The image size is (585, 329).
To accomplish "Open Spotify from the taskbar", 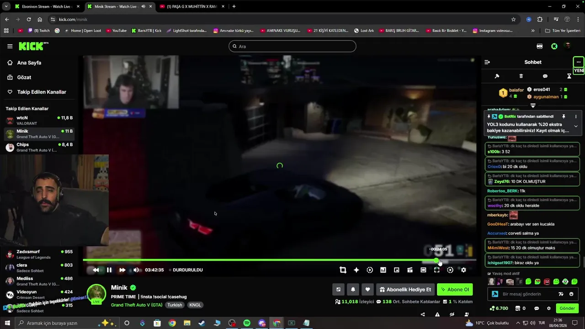I will point(247,323).
